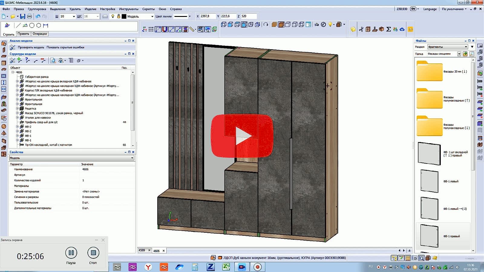Collapse the 4606 root tree node
The image size is (484, 272).
(x=13, y=72)
